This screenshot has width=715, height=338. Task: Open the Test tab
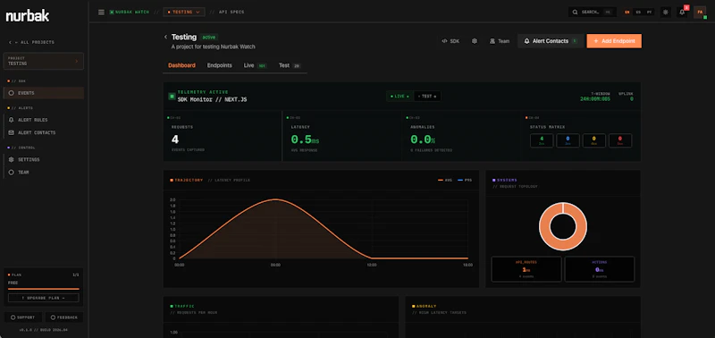click(x=290, y=65)
